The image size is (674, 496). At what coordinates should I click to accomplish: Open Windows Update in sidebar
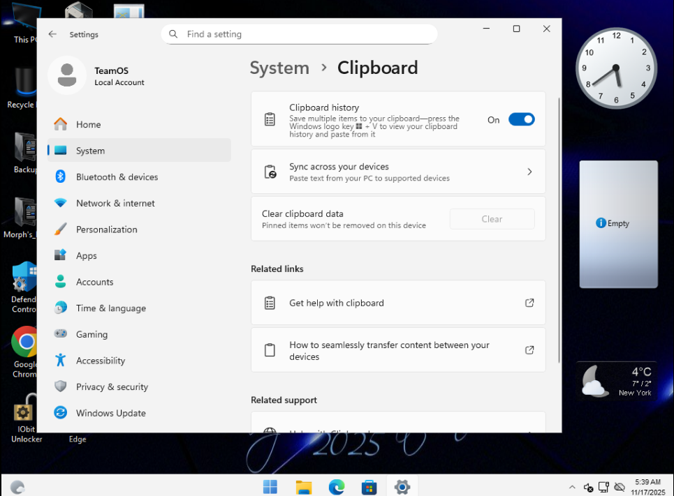click(110, 413)
